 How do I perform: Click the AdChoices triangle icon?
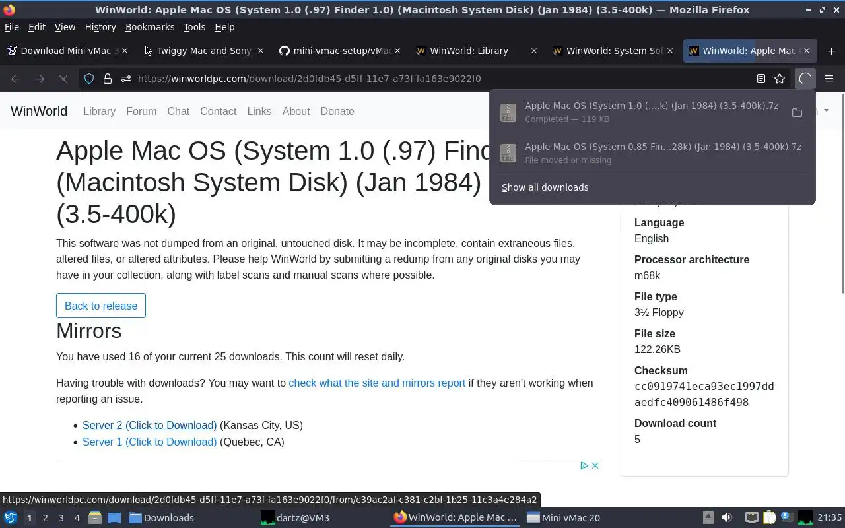click(x=584, y=465)
